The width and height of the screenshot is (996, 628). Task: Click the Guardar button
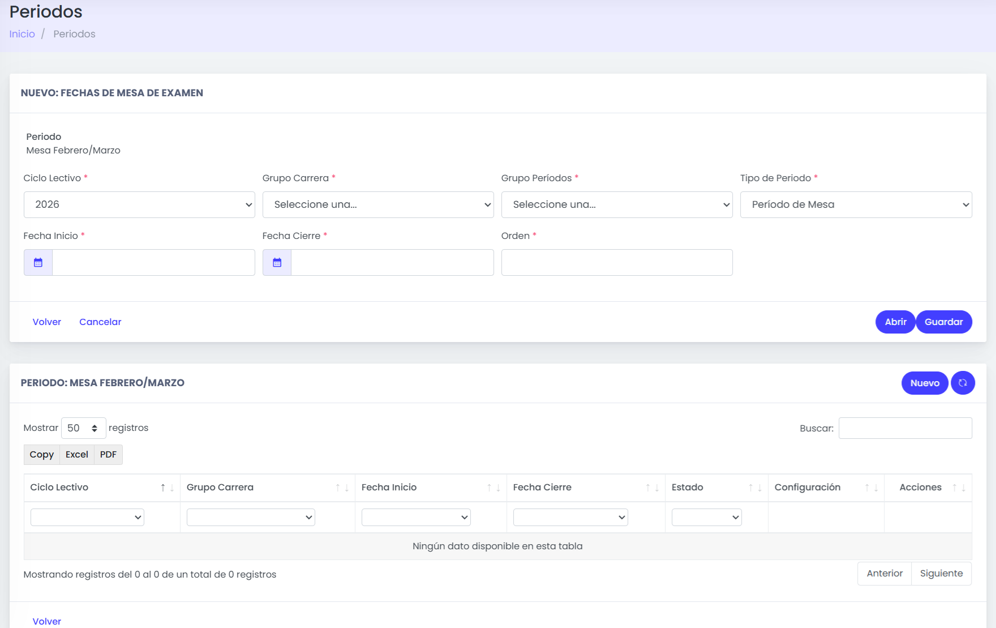pos(943,322)
